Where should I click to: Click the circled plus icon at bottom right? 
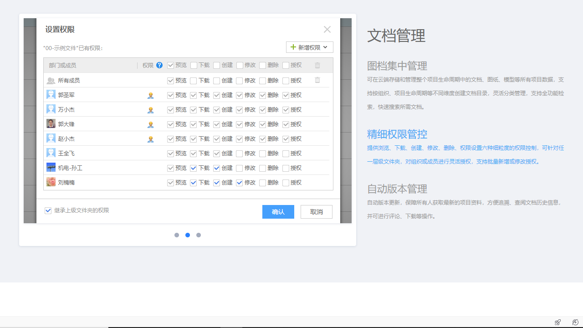tap(575, 322)
